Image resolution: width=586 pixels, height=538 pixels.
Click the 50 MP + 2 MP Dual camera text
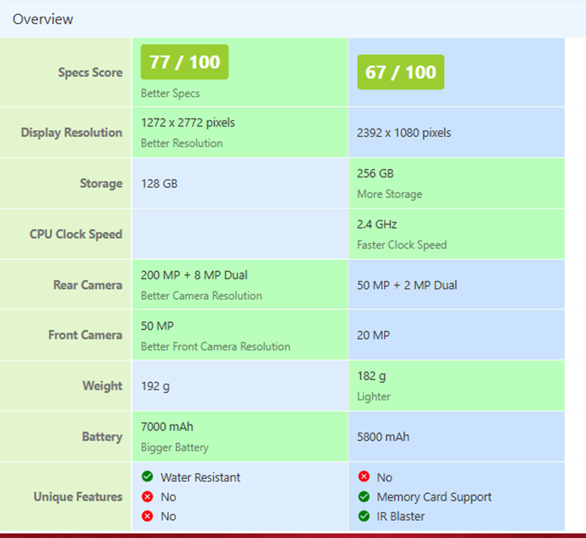click(407, 285)
